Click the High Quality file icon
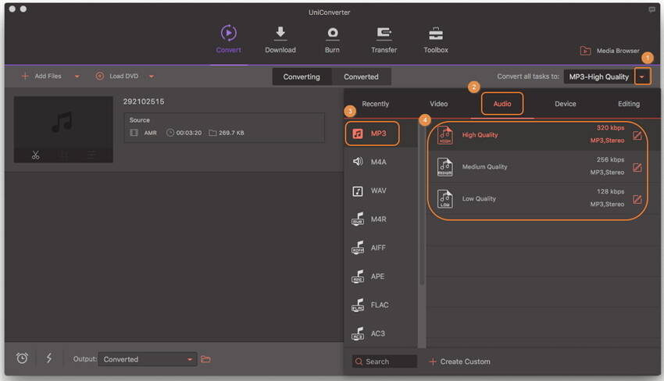Viewport: 664px width, 381px height. coord(445,135)
